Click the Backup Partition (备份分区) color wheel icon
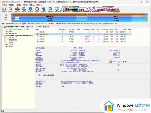The height and width of the screenshot is (113, 151). pyautogui.click(x=50, y=10)
